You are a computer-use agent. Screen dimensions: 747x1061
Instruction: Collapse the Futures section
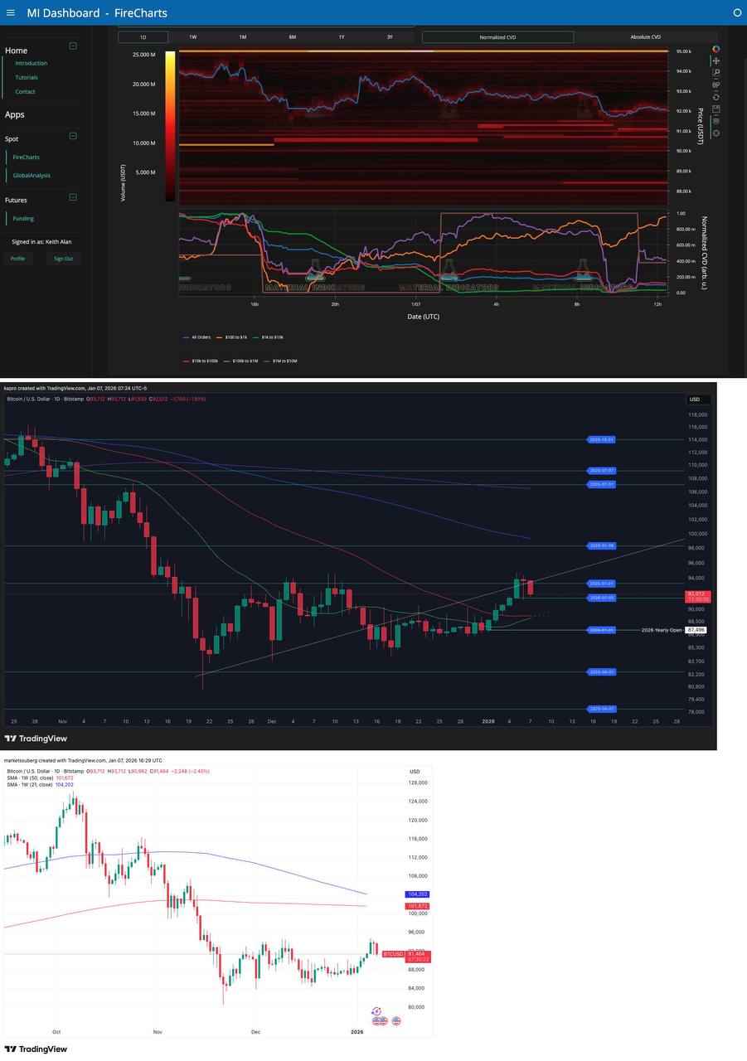click(x=73, y=197)
